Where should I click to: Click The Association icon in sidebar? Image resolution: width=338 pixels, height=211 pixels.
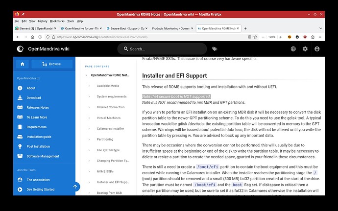(x=20, y=180)
